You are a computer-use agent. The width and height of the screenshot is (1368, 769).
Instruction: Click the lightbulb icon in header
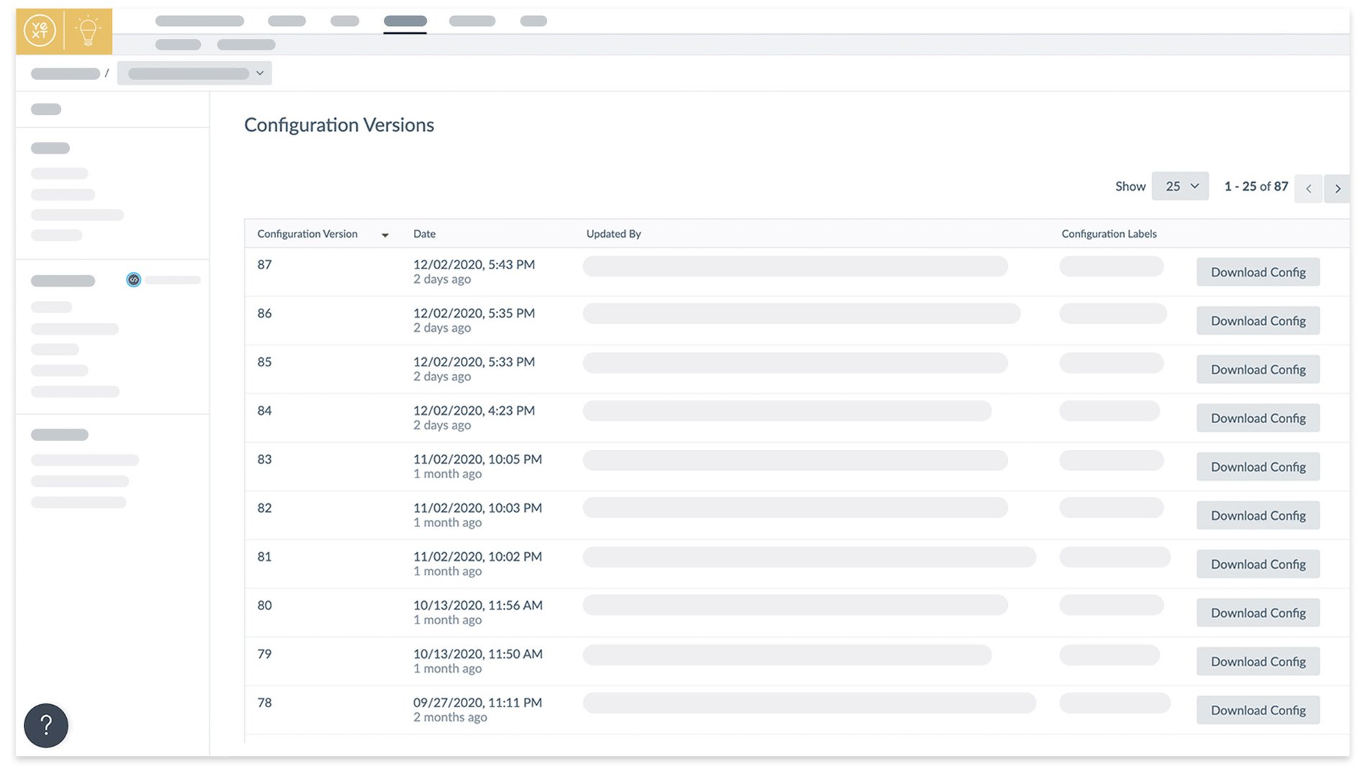[88, 31]
